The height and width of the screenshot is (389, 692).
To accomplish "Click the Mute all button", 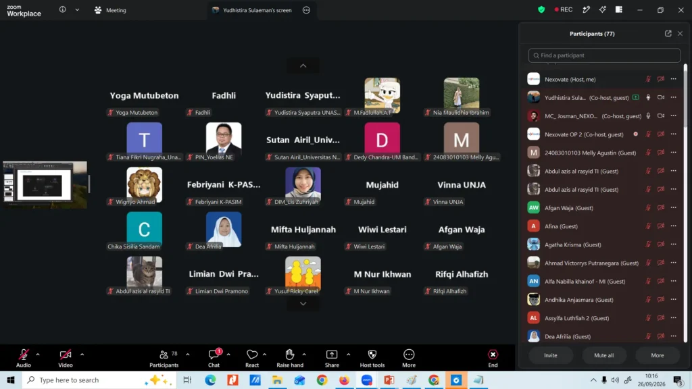I will pyautogui.click(x=603, y=355).
